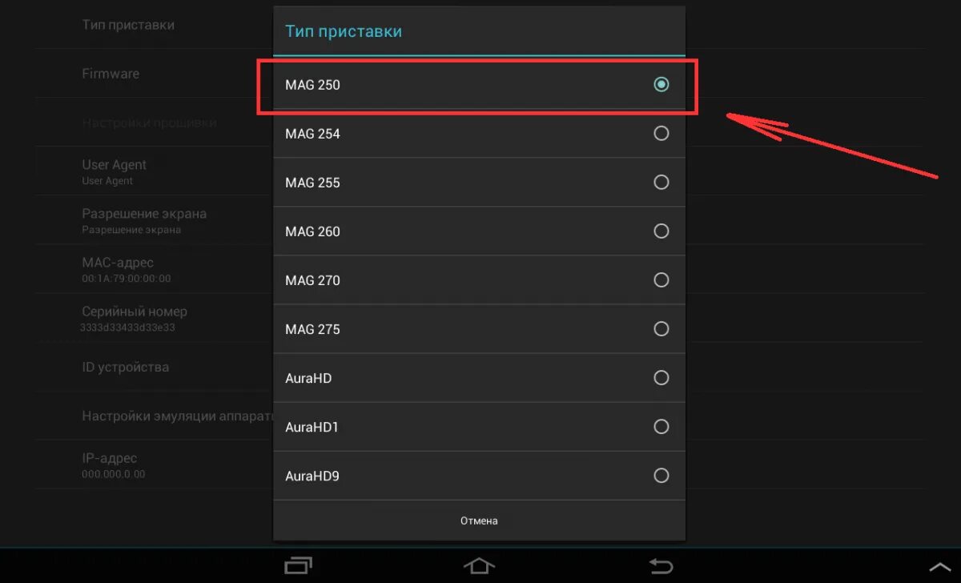Select the AuraHD radio button
961x583 pixels.
[x=661, y=377]
